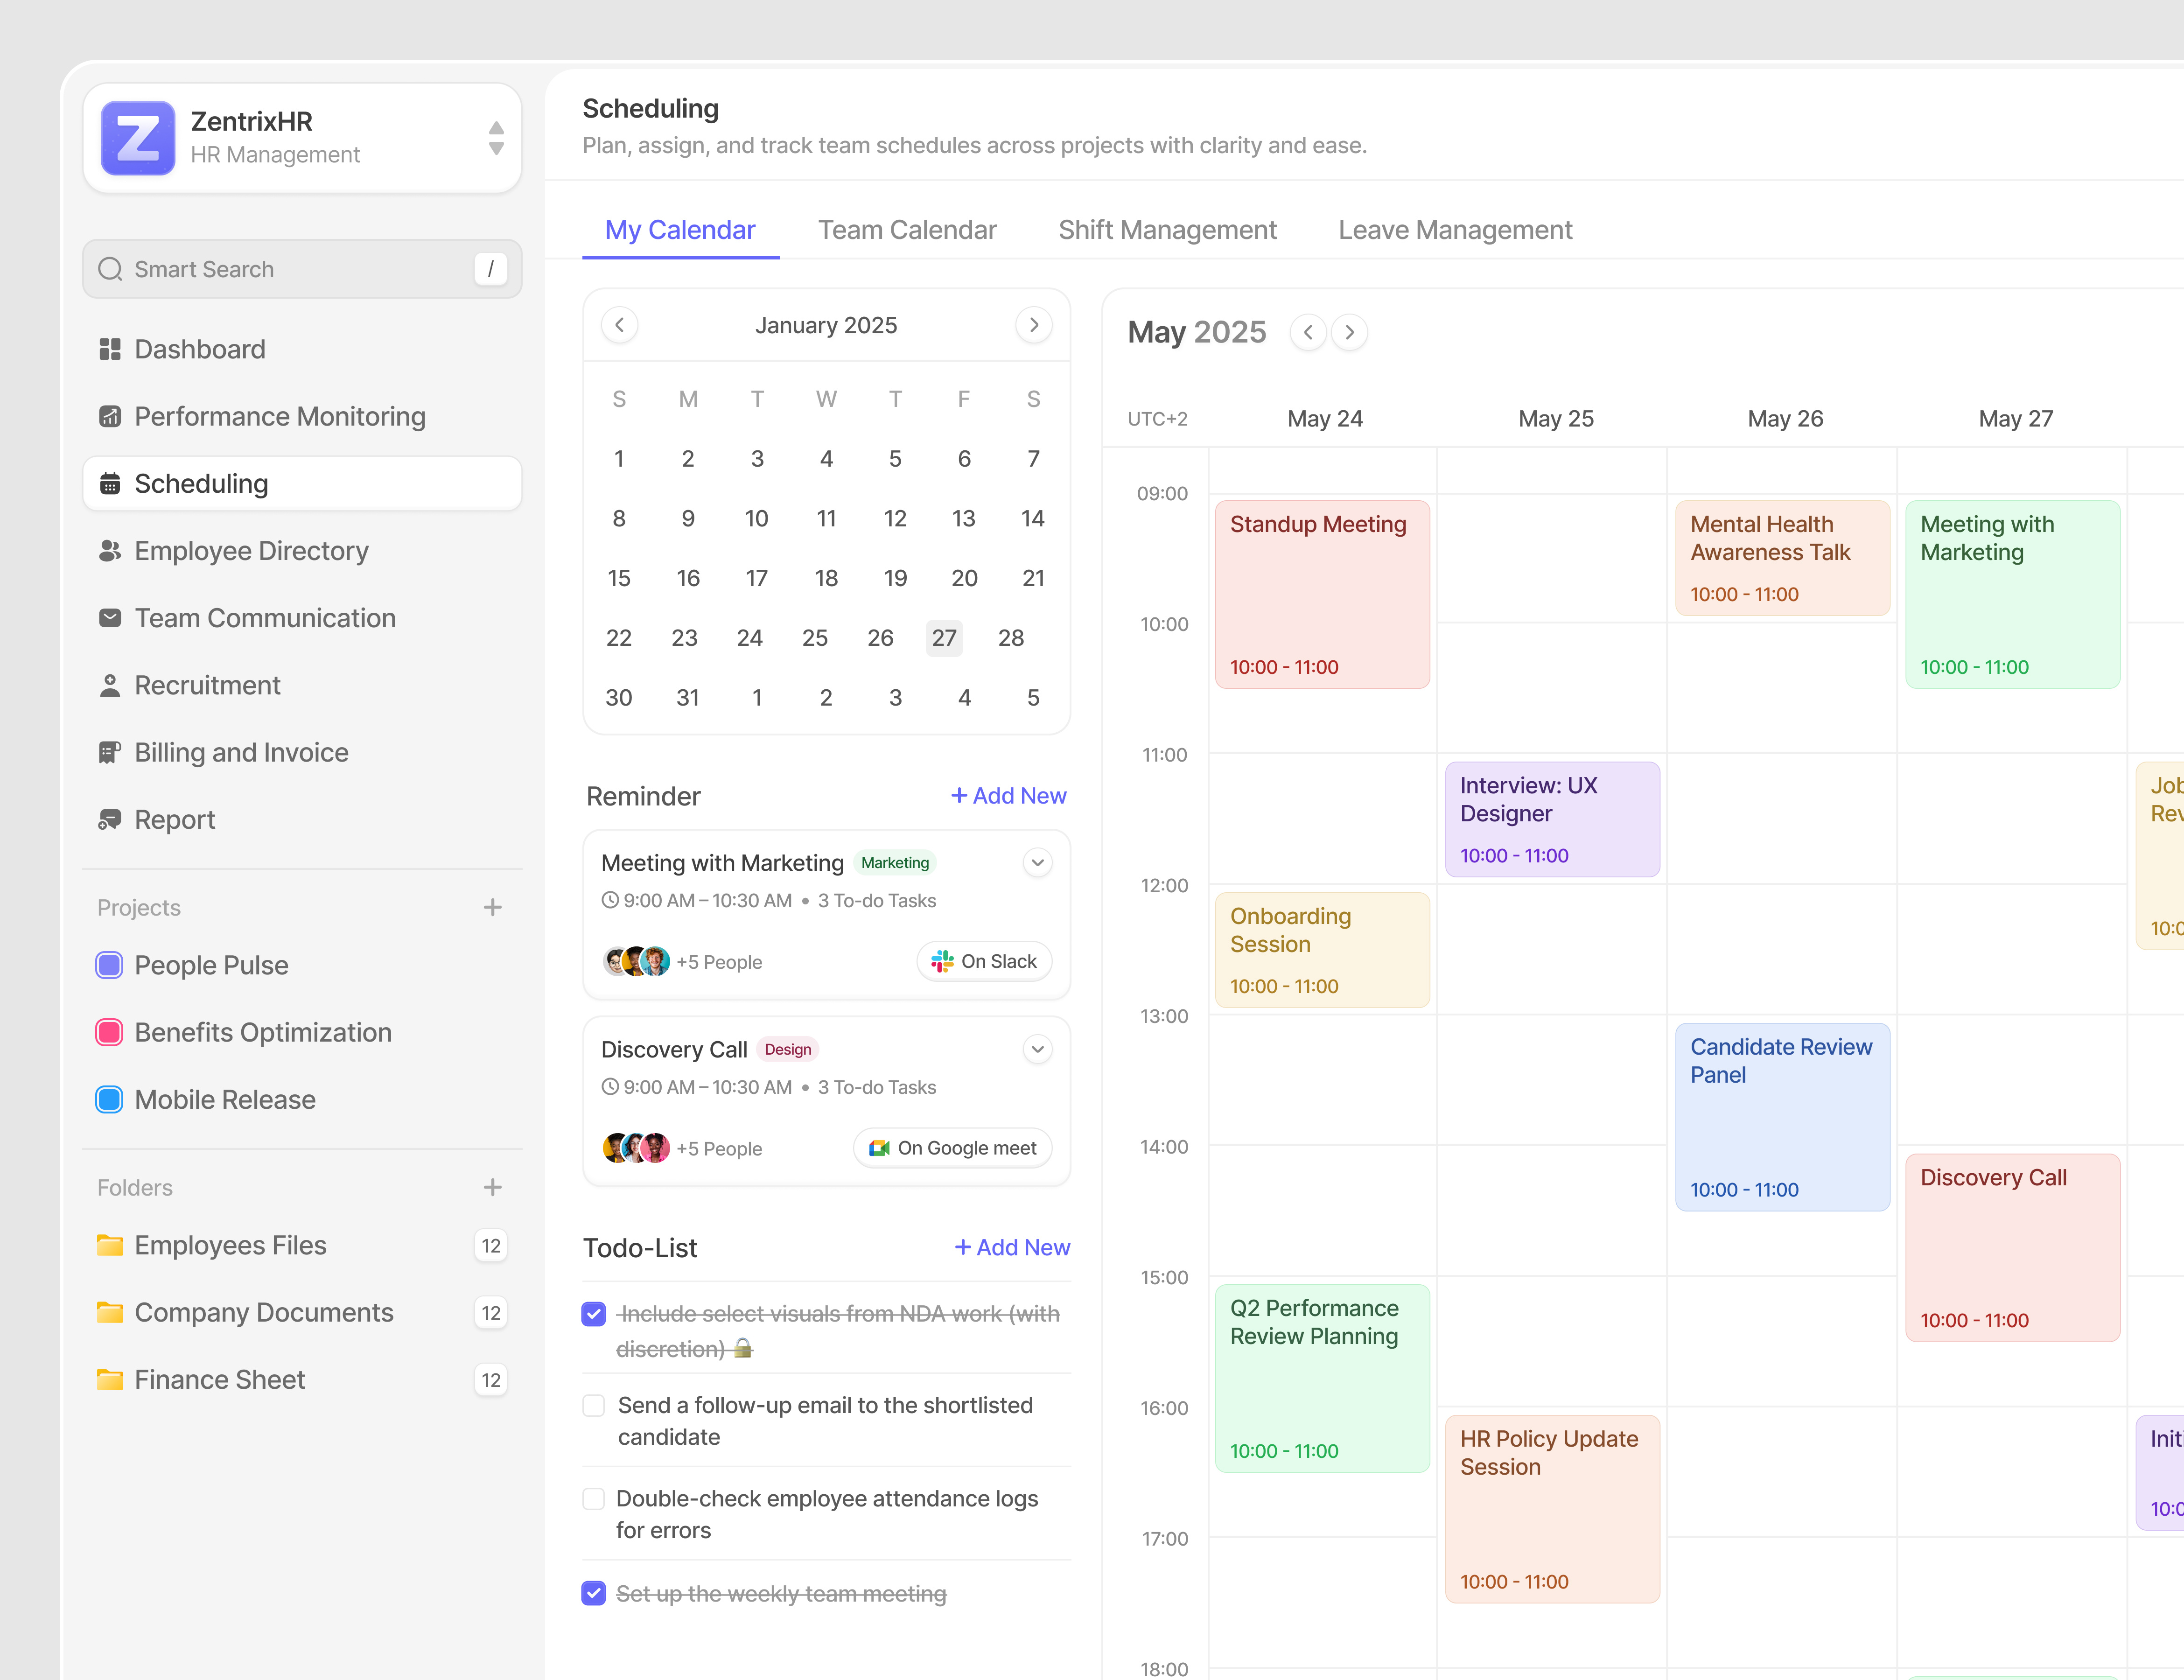
Task: Uncheck the completed NDA visuals todo item
Action: [593, 1313]
